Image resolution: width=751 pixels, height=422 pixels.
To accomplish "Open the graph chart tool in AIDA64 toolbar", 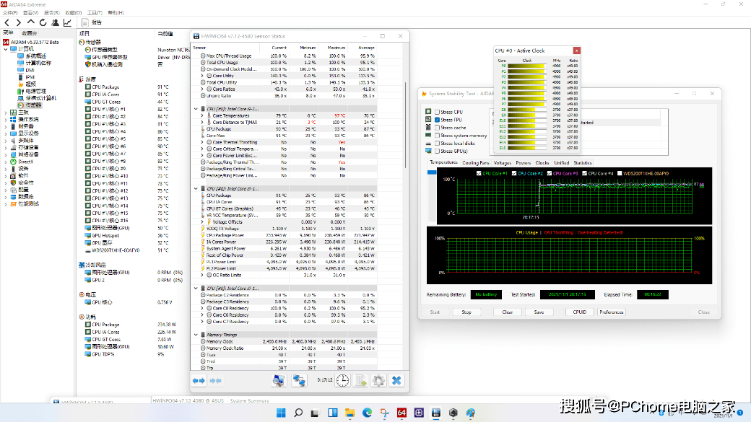I will pyautogui.click(x=68, y=22).
